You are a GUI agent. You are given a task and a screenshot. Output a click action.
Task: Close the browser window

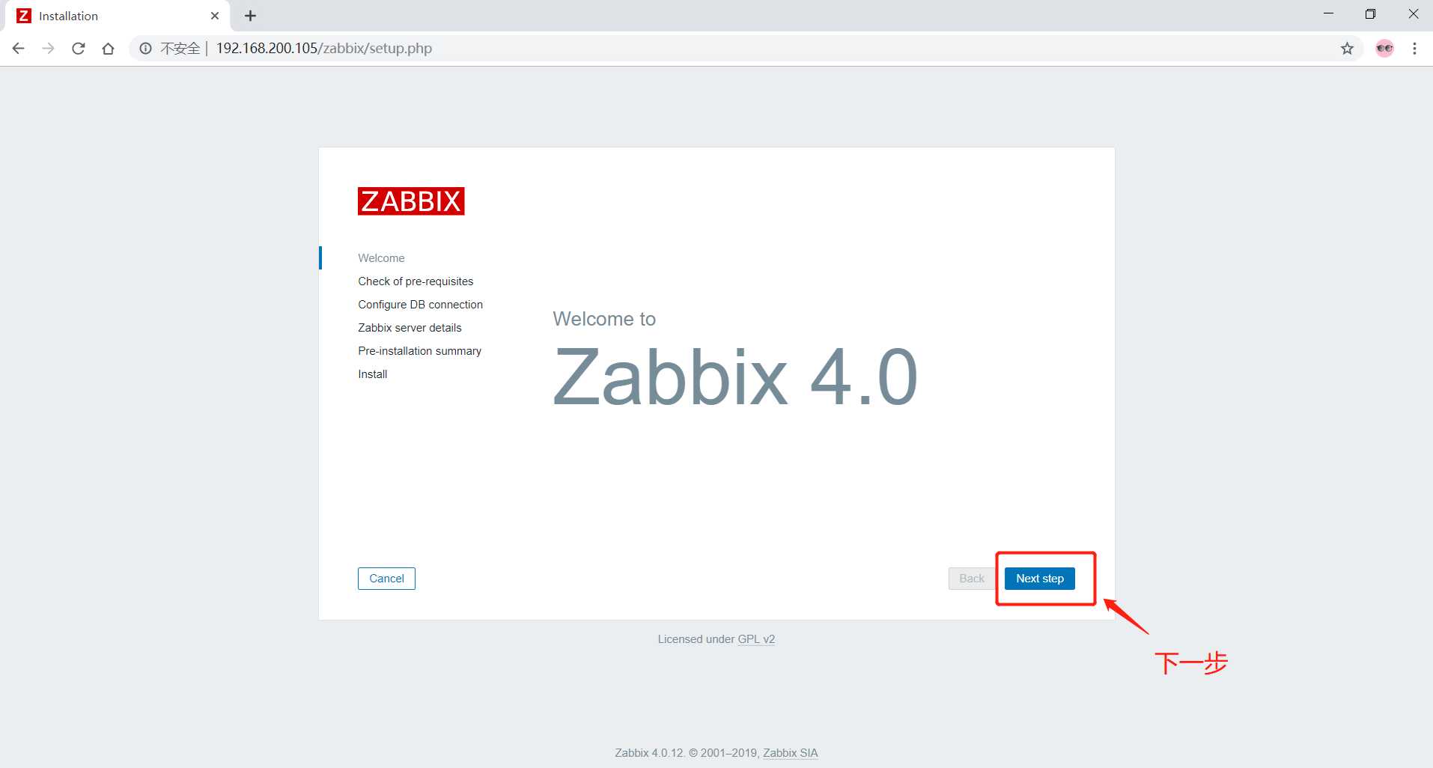click(1413, 13)
